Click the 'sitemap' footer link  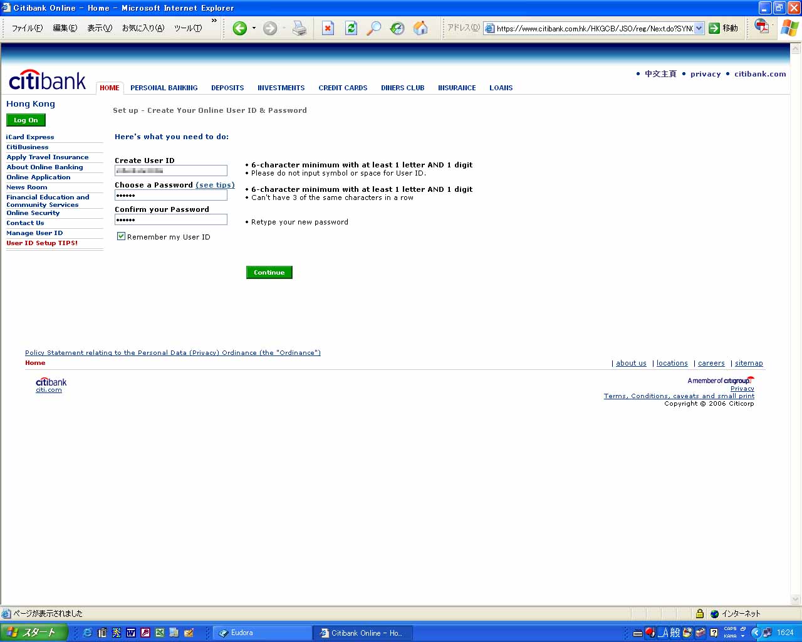coord(749,363)
